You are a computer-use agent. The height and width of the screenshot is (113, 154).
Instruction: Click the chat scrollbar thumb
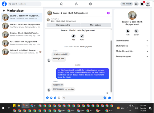111,66
